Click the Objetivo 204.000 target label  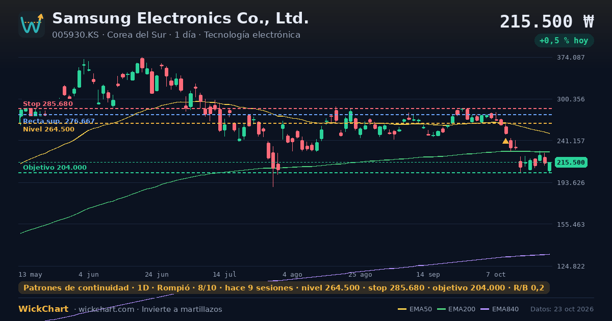coord(55,168)
